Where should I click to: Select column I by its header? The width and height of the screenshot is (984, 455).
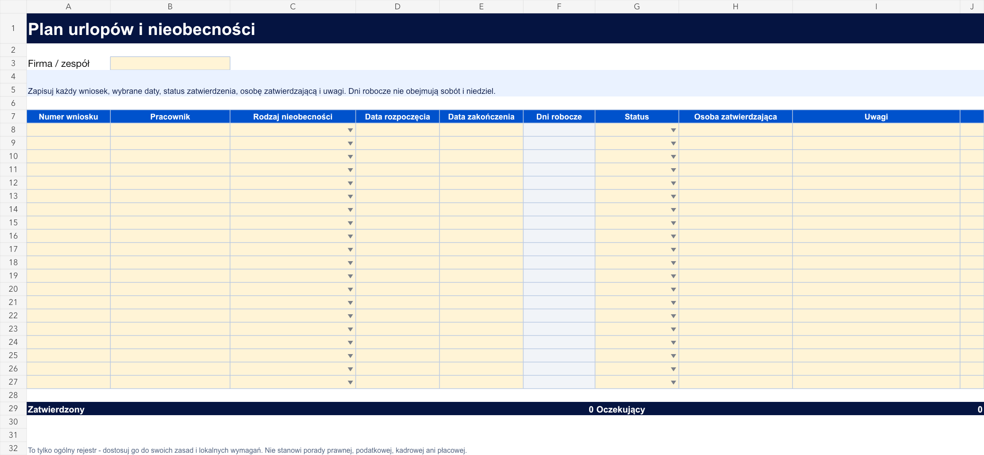tap(876, 7)
